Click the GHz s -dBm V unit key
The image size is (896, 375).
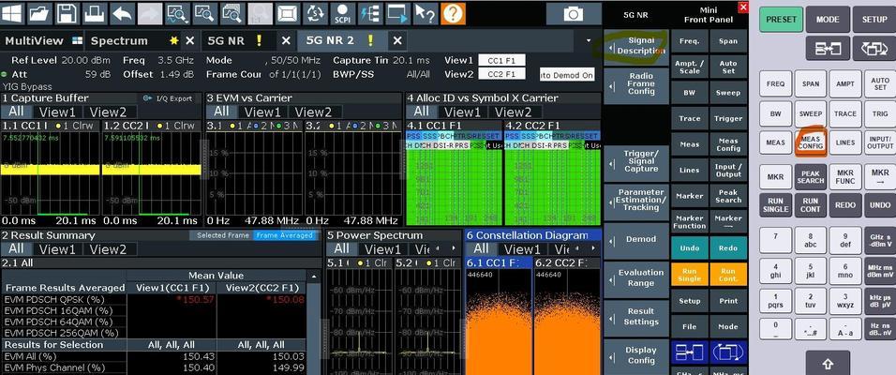point(880,240)
